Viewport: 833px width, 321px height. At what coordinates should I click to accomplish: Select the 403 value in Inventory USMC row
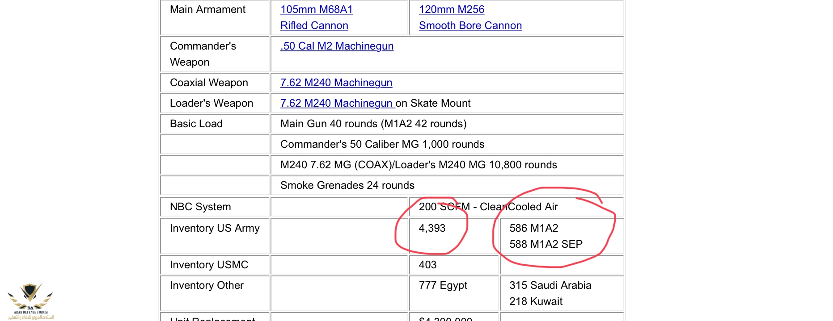coord(427,265)
